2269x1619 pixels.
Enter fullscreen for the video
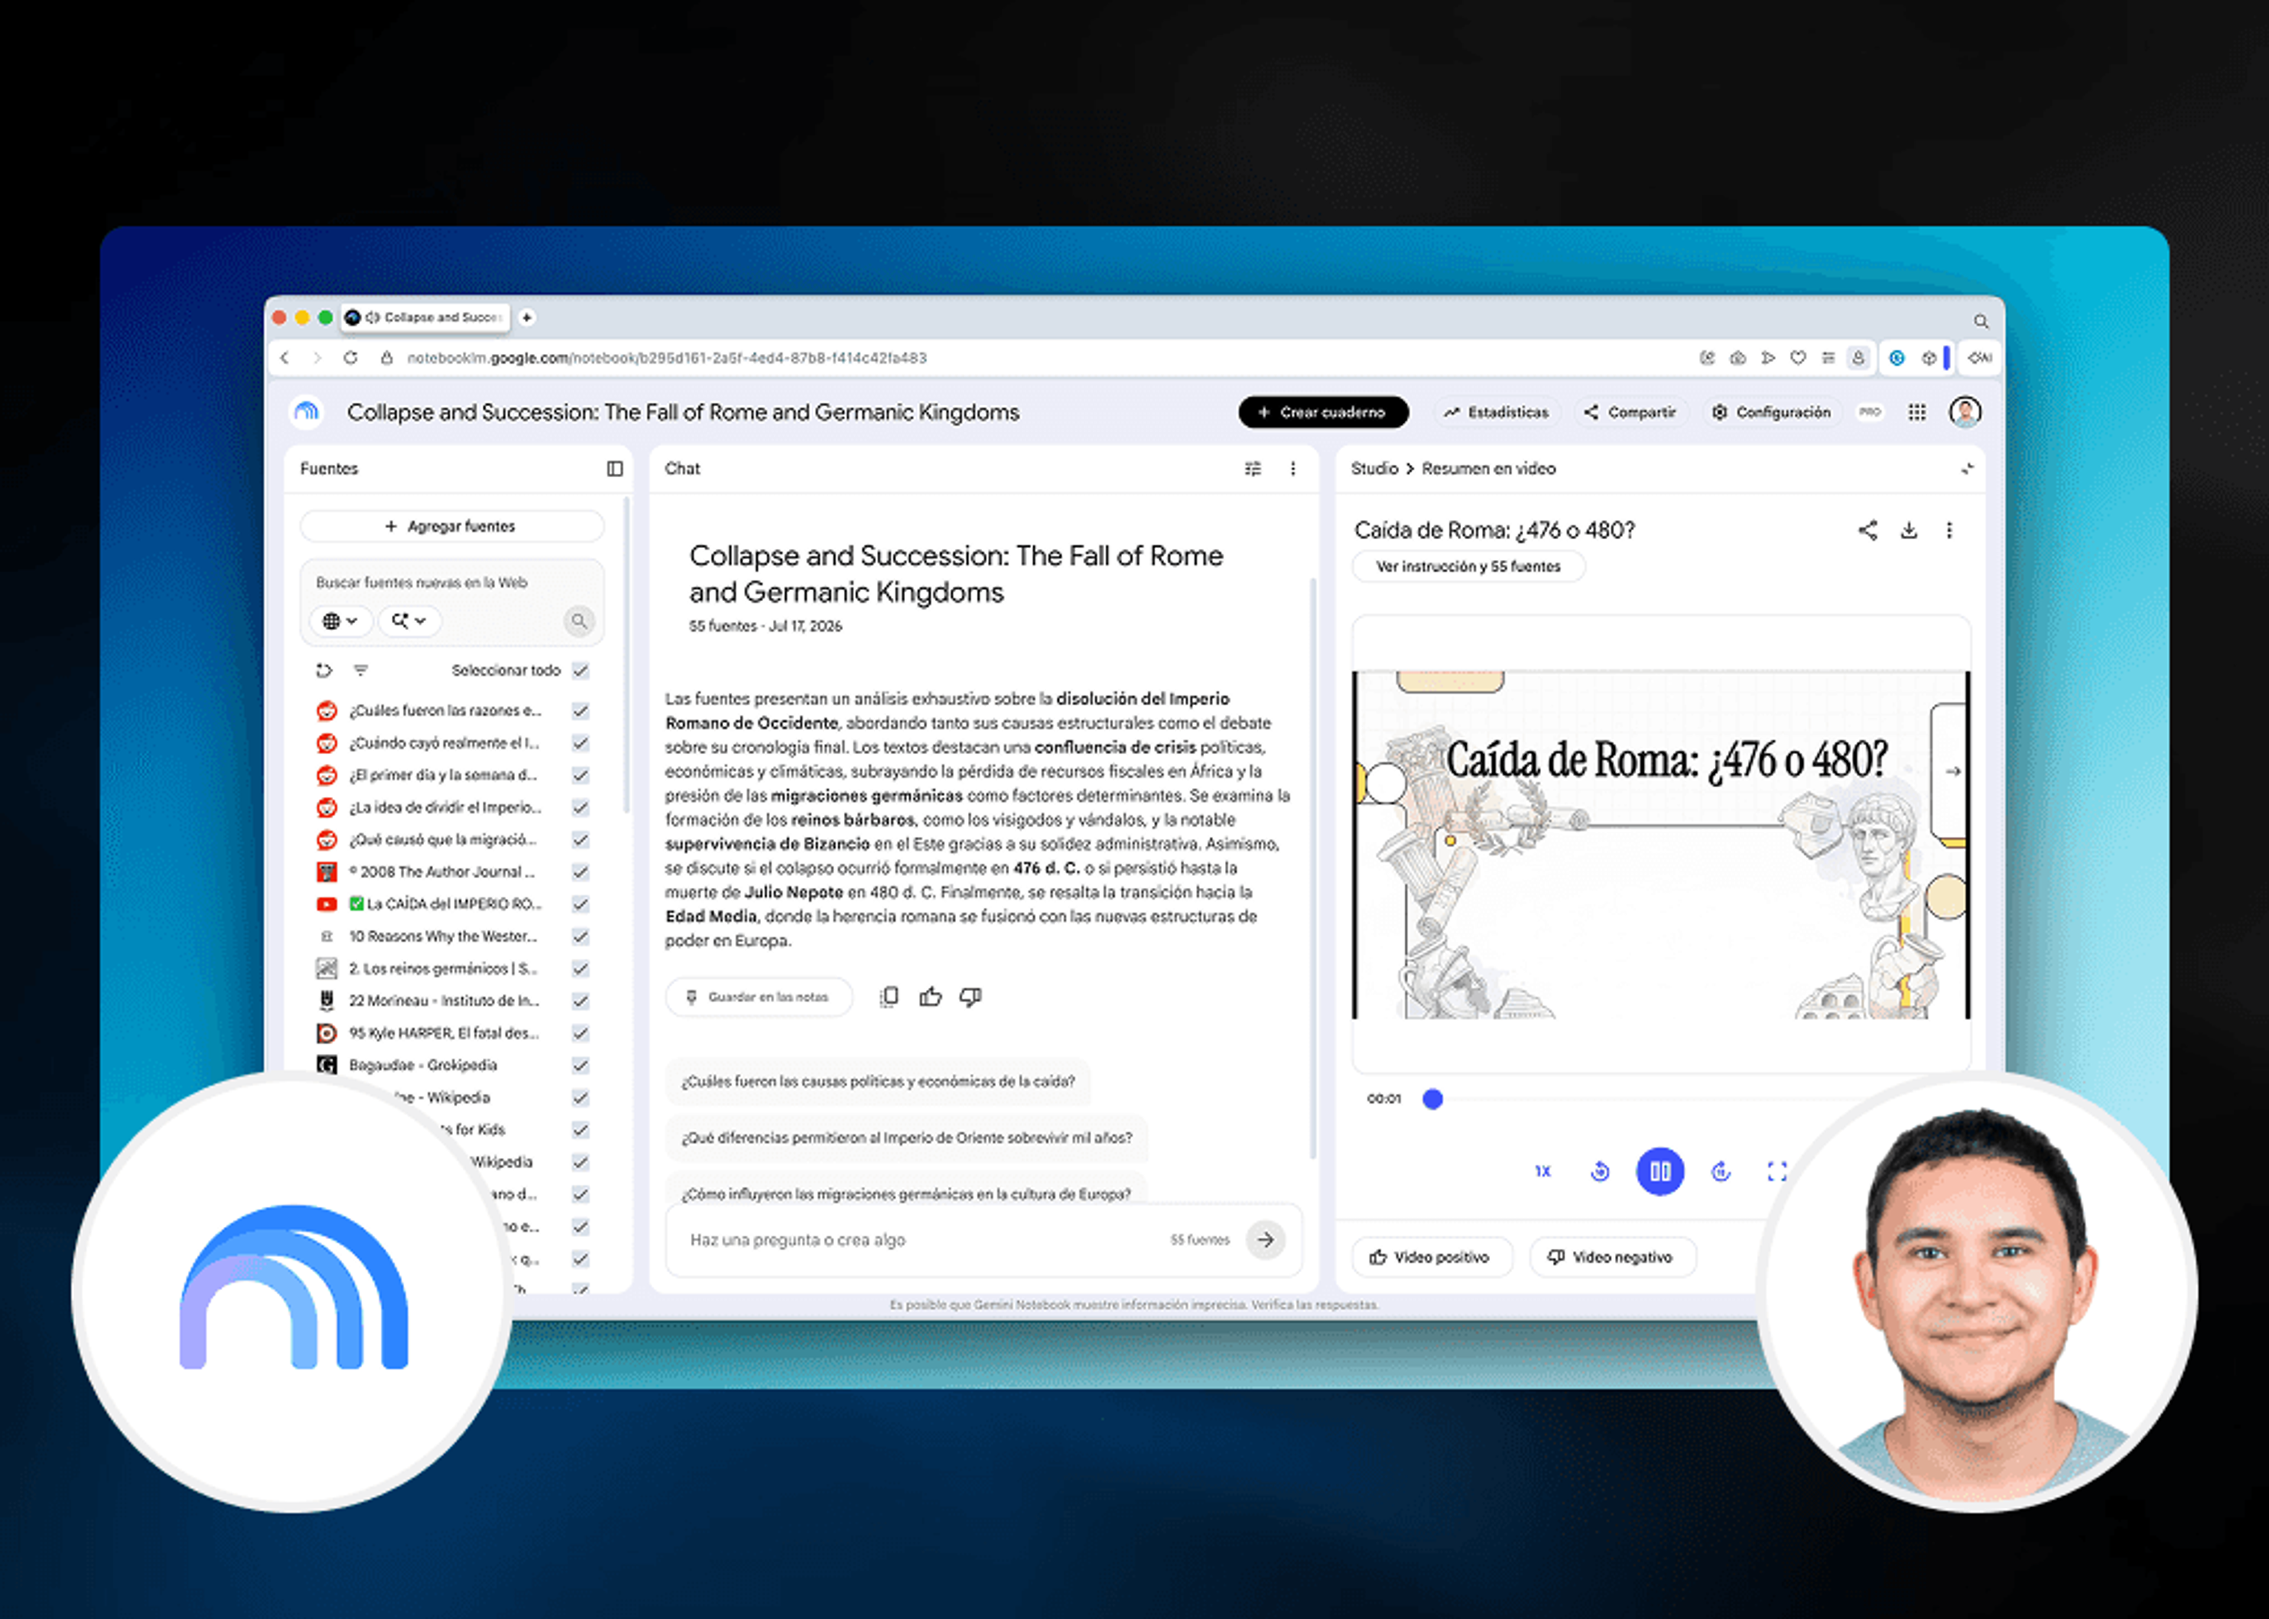click(1776, 1171)
